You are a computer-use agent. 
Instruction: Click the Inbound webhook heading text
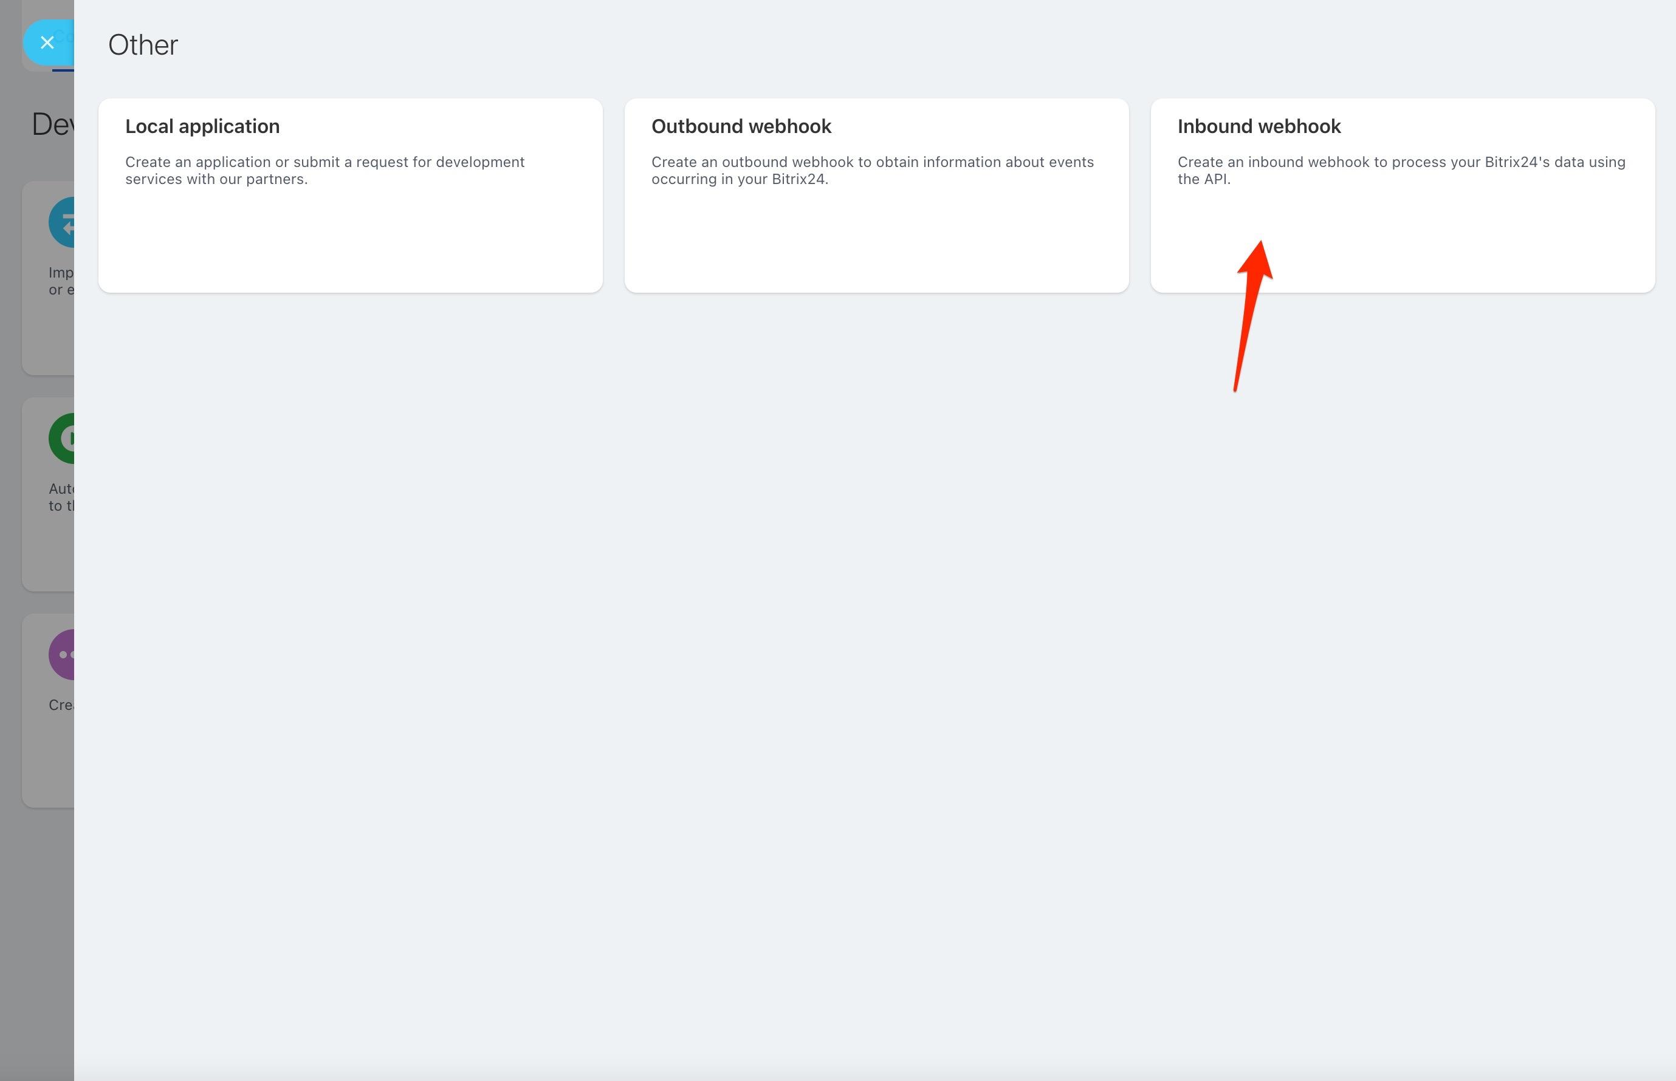click(x=1259, y=126)
